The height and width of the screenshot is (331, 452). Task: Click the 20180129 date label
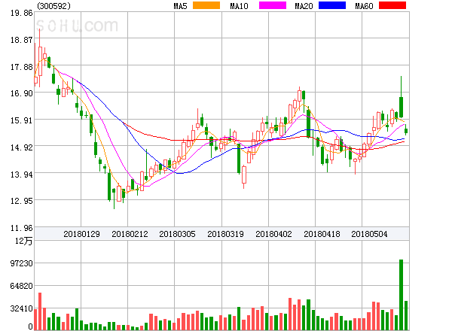[x=81, y=234]
